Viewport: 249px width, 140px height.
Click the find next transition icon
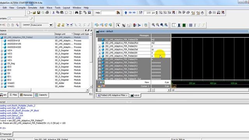[71, 25]
